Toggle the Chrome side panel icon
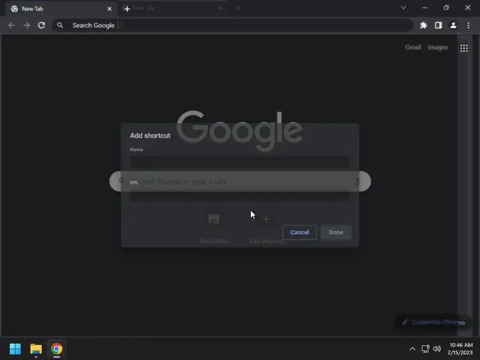Screen dimensions: 480x360 [x=438, y=25]
